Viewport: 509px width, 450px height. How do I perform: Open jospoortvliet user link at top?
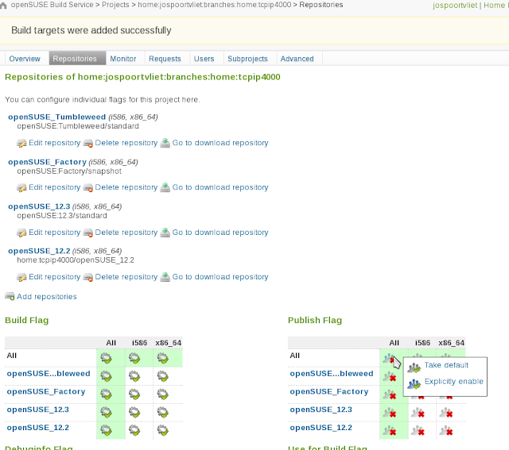click(x=455, y=6)
